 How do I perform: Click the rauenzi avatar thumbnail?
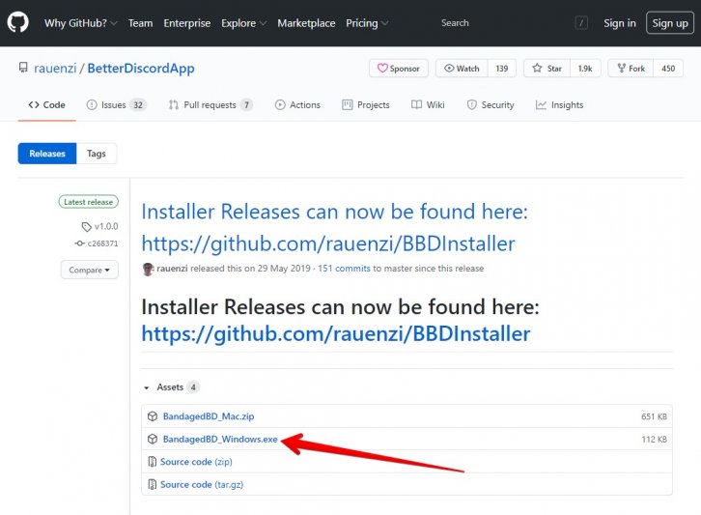pyautogui.click(x=148, y=269)
